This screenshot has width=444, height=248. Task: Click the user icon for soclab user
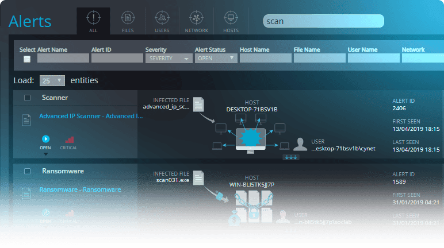click(x=282, y=217)
